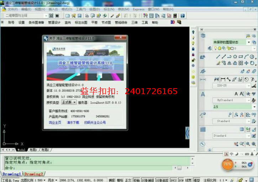The height and width of the screenshot is (182, 258).
Task: Open the 文件(F) menu
Action: click(x=12, y=9)
